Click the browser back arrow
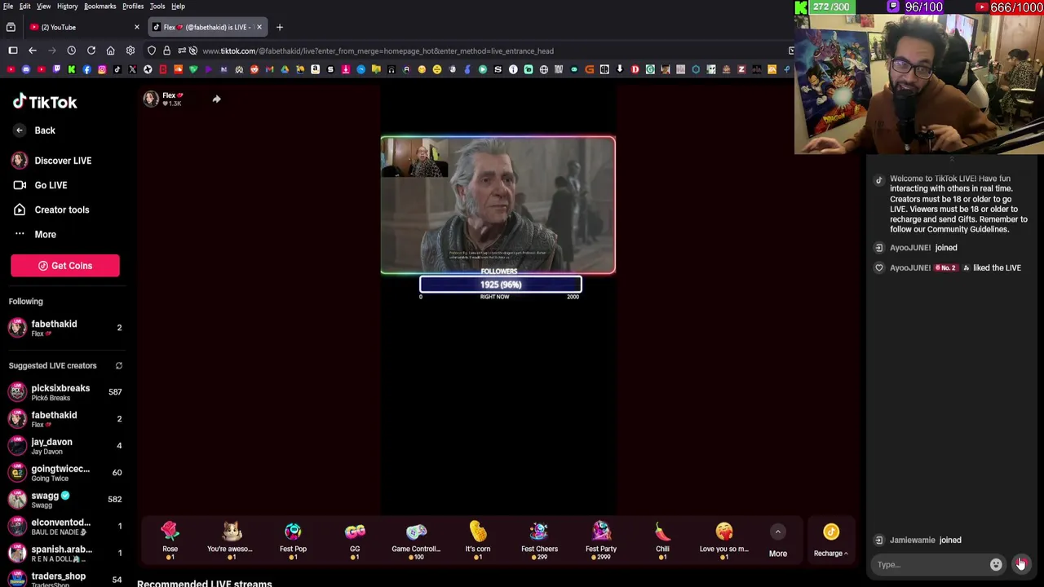Viewport: 1044px width, 587px height. coord(33,51)
